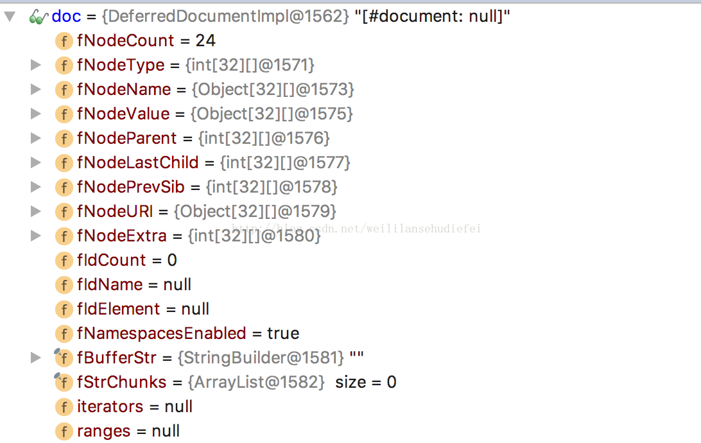The height and width of the screenshot is (443, 701).
Task: Select the fIdCount = 0 row
Action: (x=126, y=261)
